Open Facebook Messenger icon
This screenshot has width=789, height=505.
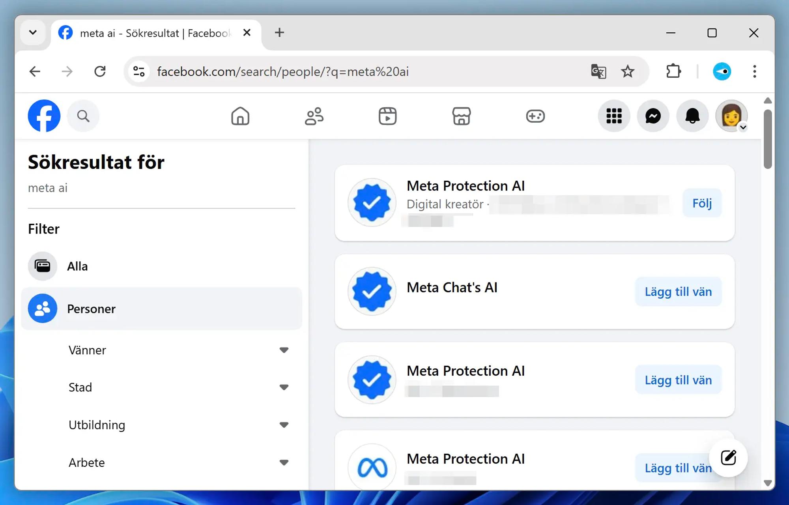653,116
